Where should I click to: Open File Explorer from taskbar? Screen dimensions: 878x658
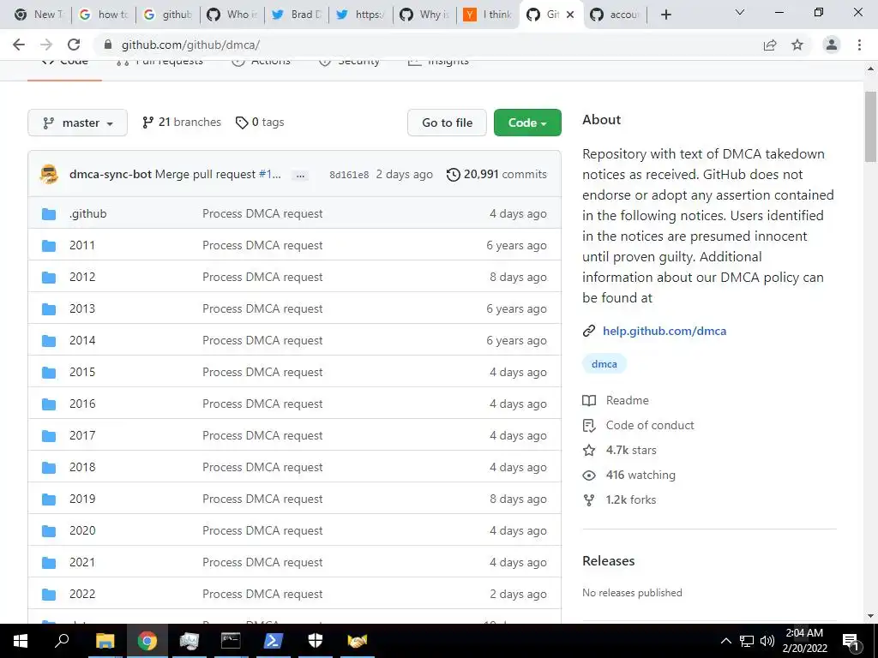click(x=105, y=641)
